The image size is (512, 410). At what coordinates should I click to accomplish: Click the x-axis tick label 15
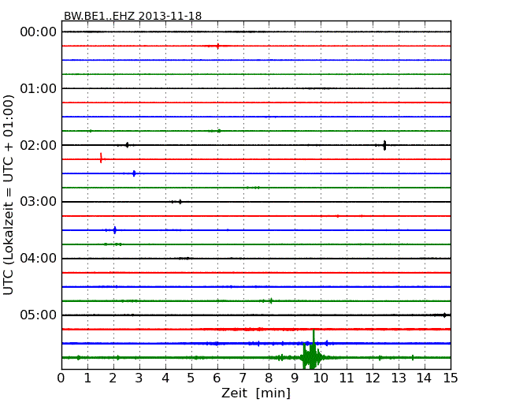[x=451, y=378]
